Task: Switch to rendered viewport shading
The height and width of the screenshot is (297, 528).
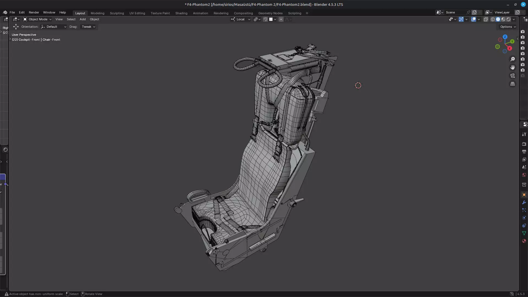Action: pos(508,19)
